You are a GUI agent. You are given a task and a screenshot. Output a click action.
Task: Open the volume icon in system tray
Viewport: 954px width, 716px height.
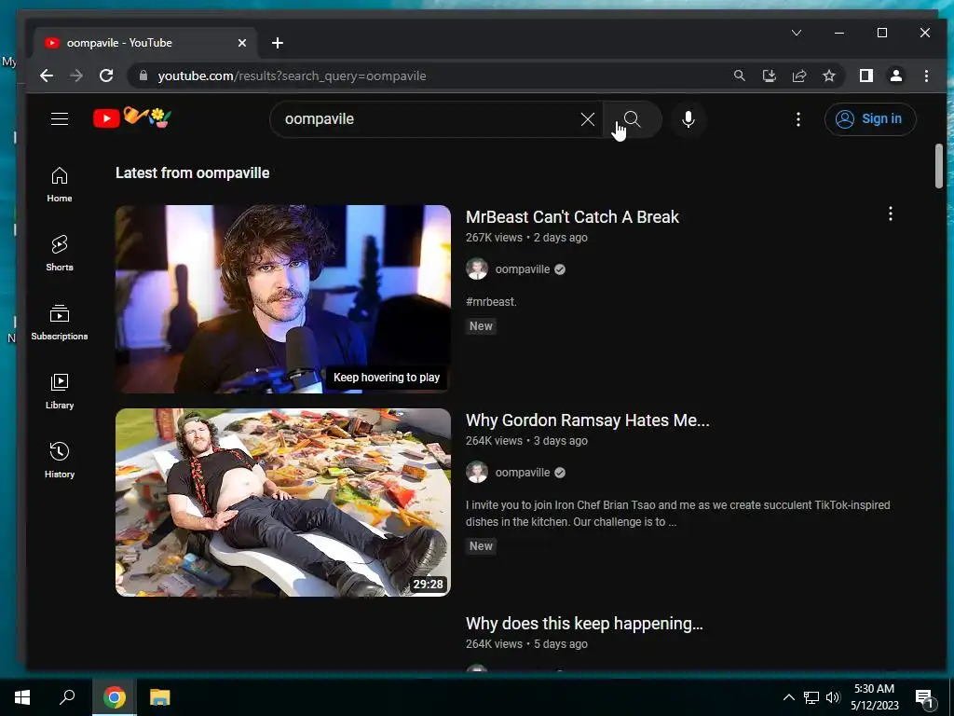coord(833,697)
